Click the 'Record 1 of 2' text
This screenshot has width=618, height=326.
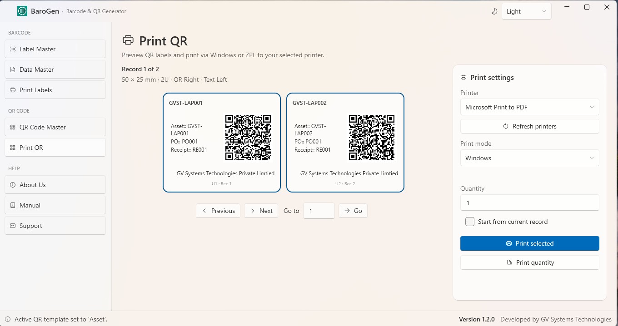pos(140,69)
